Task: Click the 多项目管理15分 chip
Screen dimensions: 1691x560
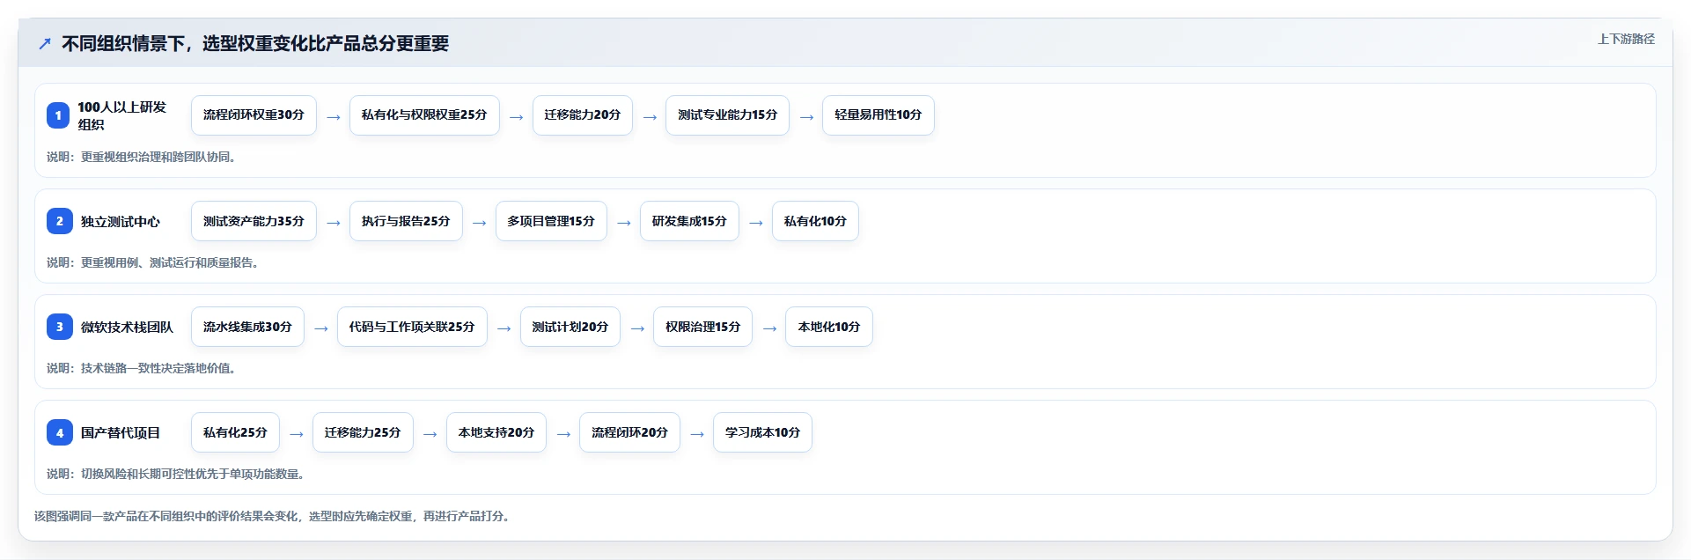Action: click(x=551, y=221)
